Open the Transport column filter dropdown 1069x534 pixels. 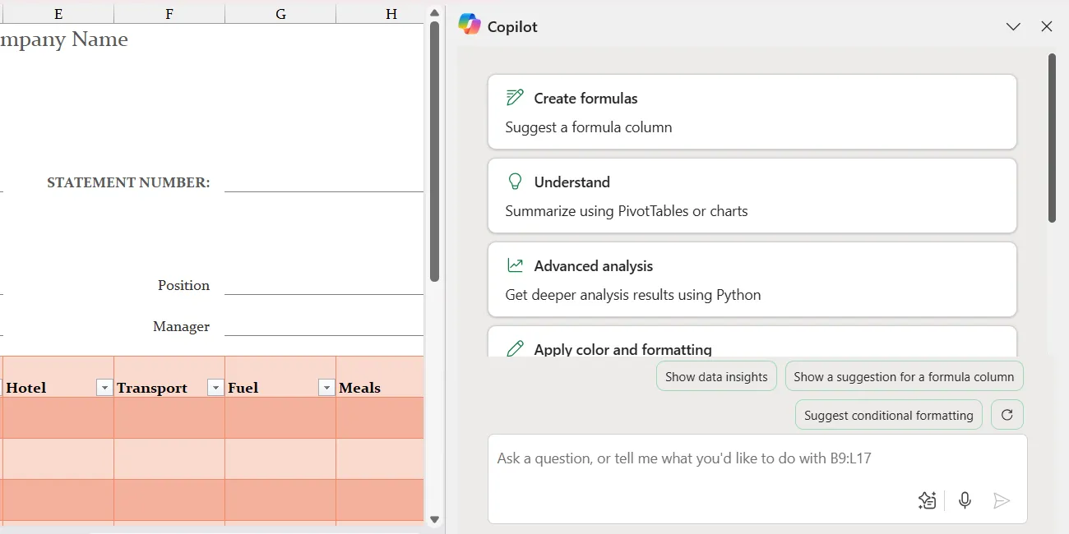215,386
